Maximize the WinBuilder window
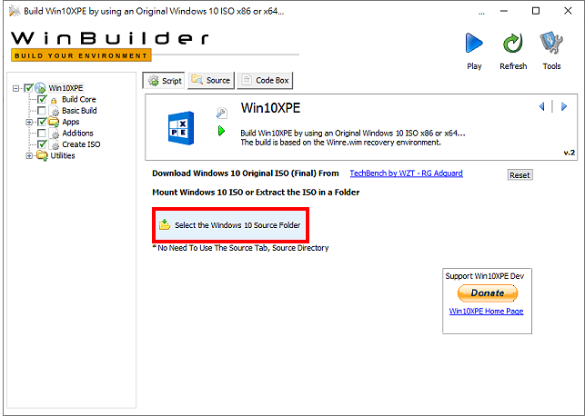585x416 pixels. click(x=536, y=11)
